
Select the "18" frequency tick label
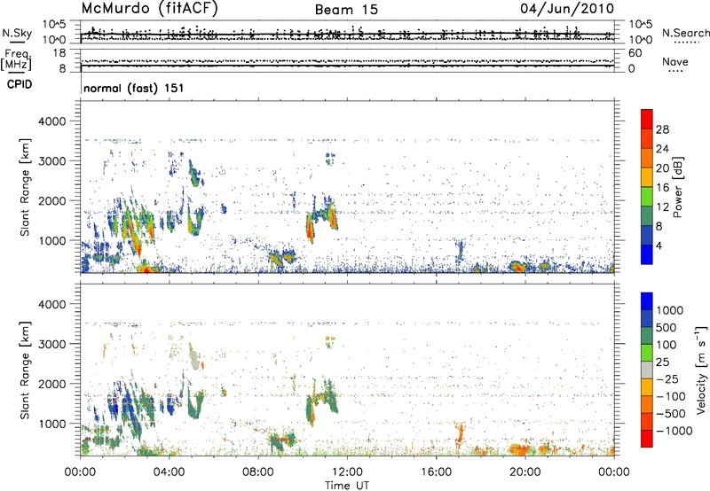(59, 53)
